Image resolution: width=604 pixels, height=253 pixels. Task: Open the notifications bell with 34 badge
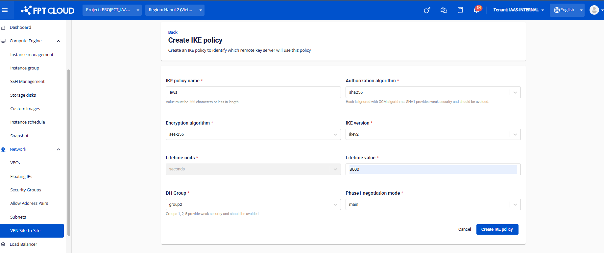477,10
